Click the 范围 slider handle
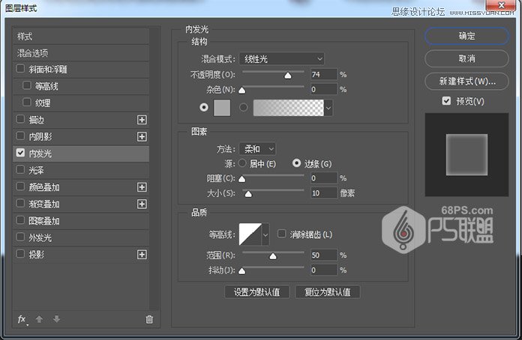Screen dimensions: 522x340 click(x=273, y=256)
